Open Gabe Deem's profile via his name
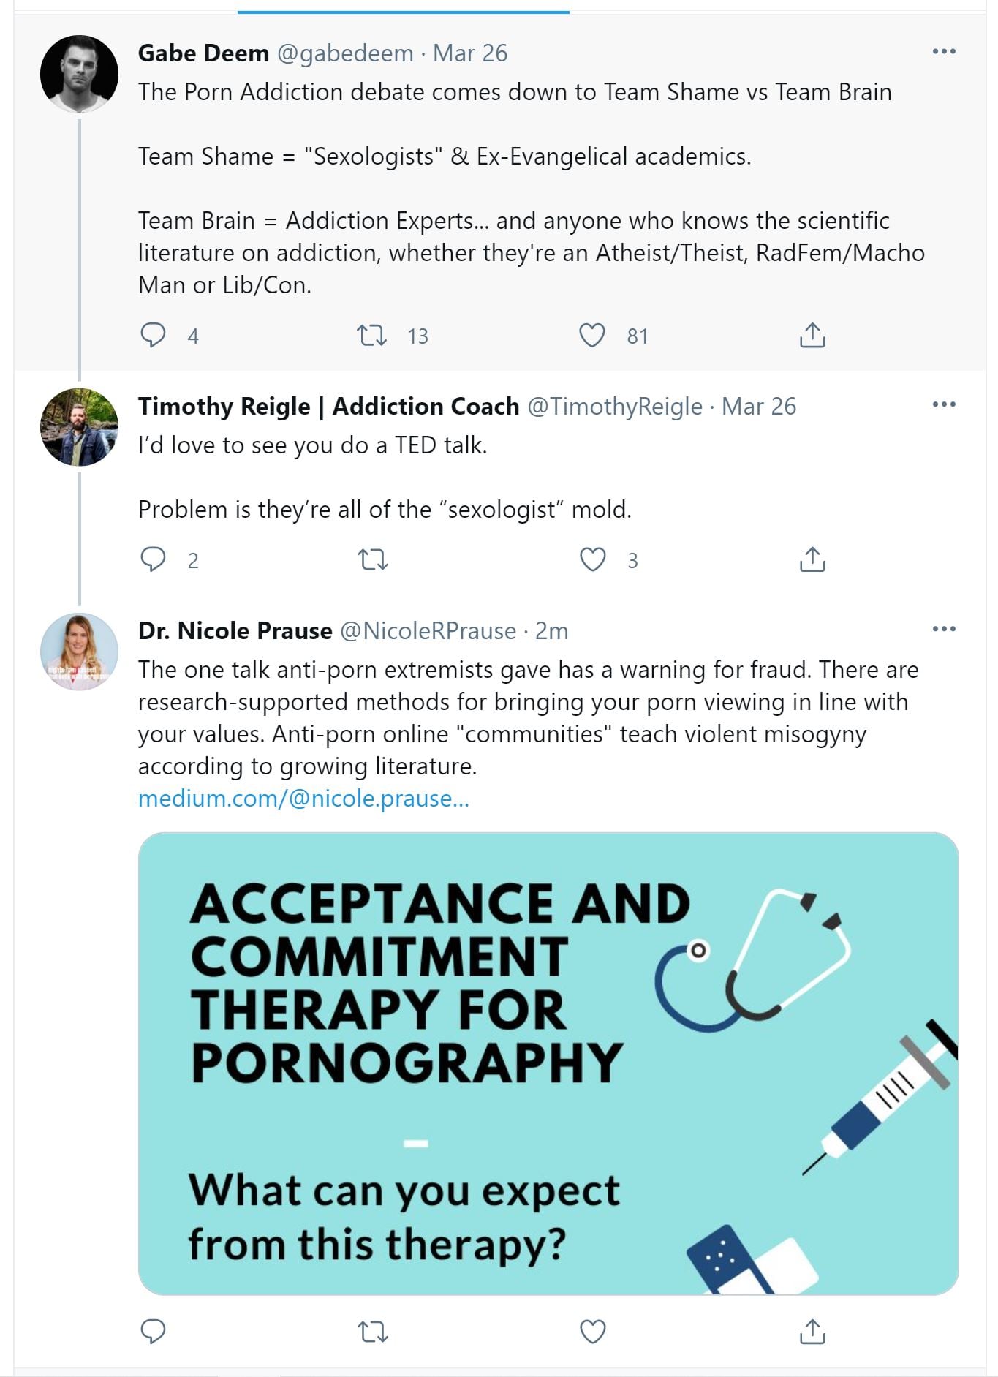Viewport: 998px width, 1377px height. (x=203, y=53)
